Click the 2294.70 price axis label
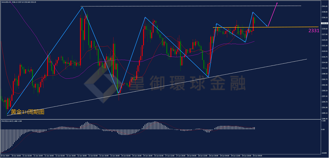Image resolution: width=329 pixels, height=158 pixels. click(325, 102)
